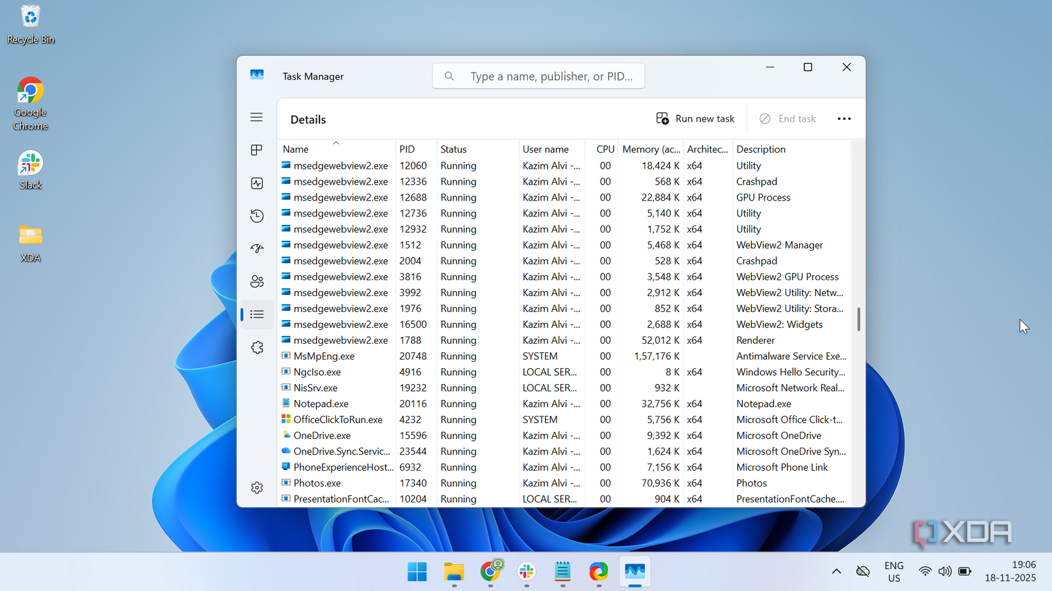Screen dimensions: 1052x591
Task: Sort by the CPU column header
Action: coord(602,149)
